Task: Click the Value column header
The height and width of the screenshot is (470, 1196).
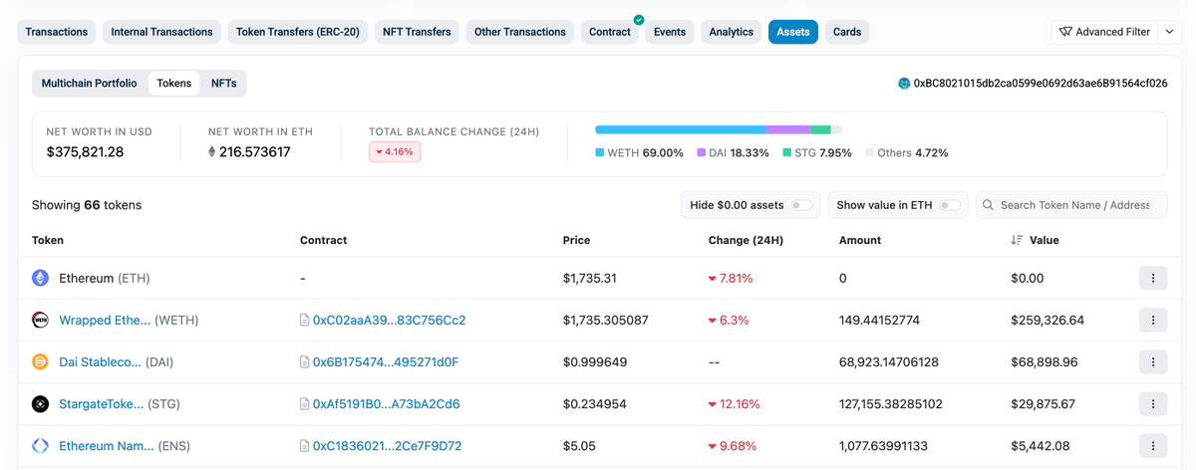Action: [x=1045, y=240]
